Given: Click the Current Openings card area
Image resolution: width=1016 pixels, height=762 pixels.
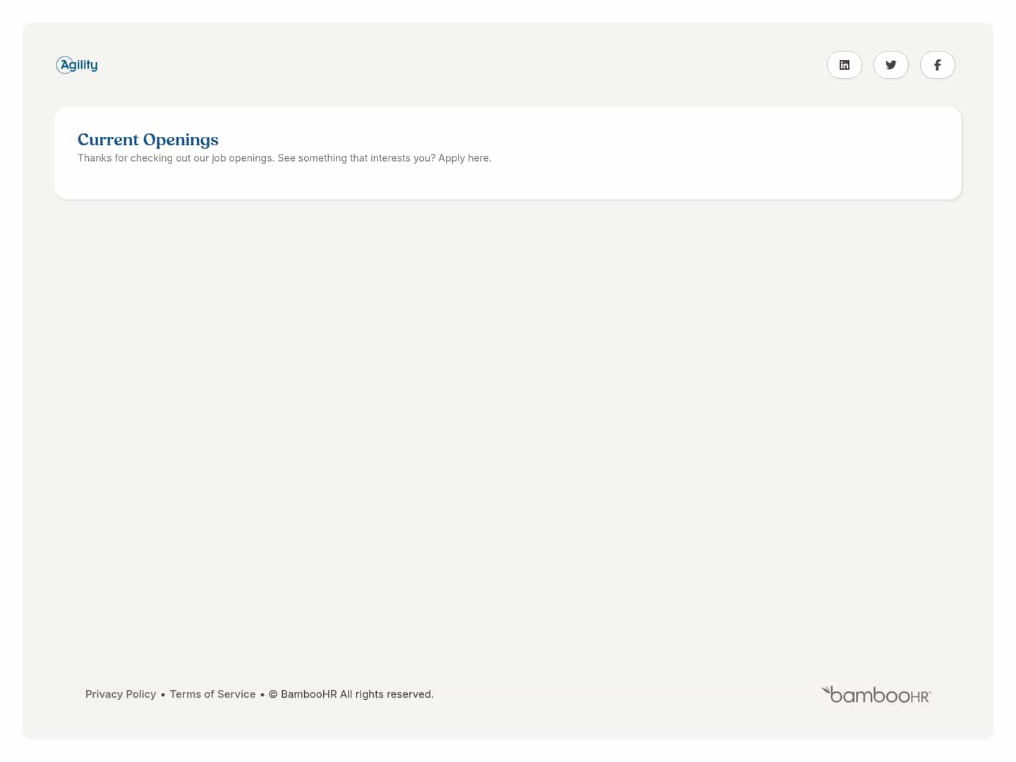Looking at the screenshot, I should pyautogui.click(x=507, y=152).
